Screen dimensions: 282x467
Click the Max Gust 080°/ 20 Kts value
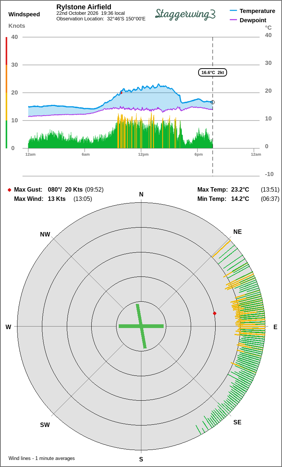click(x=65, y=190)
